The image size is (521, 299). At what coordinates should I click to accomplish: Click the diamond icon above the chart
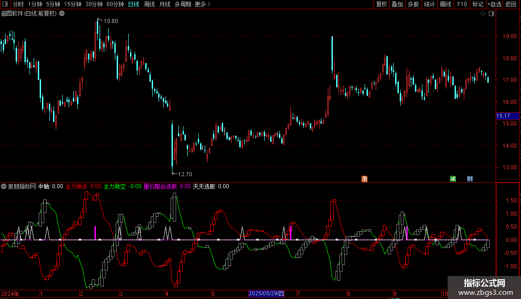[x=483, y=14]
